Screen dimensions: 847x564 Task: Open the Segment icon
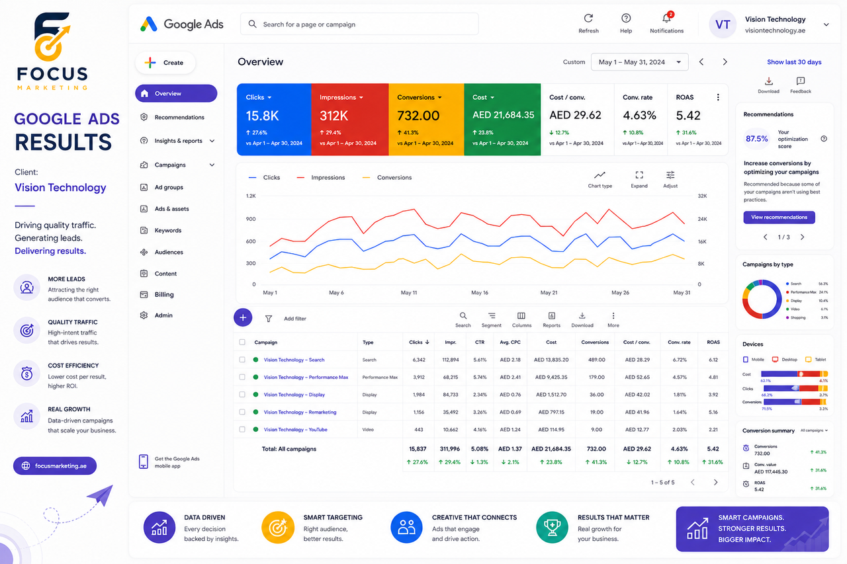[x=492, y=316]
